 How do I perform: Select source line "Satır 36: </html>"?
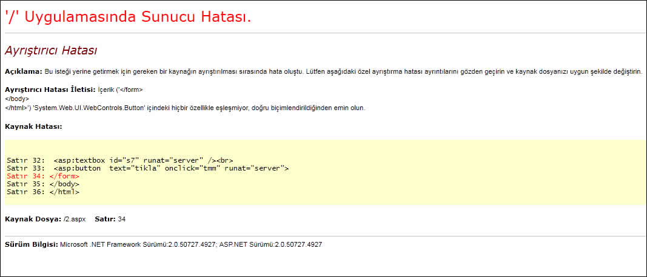tap(43, 192)
